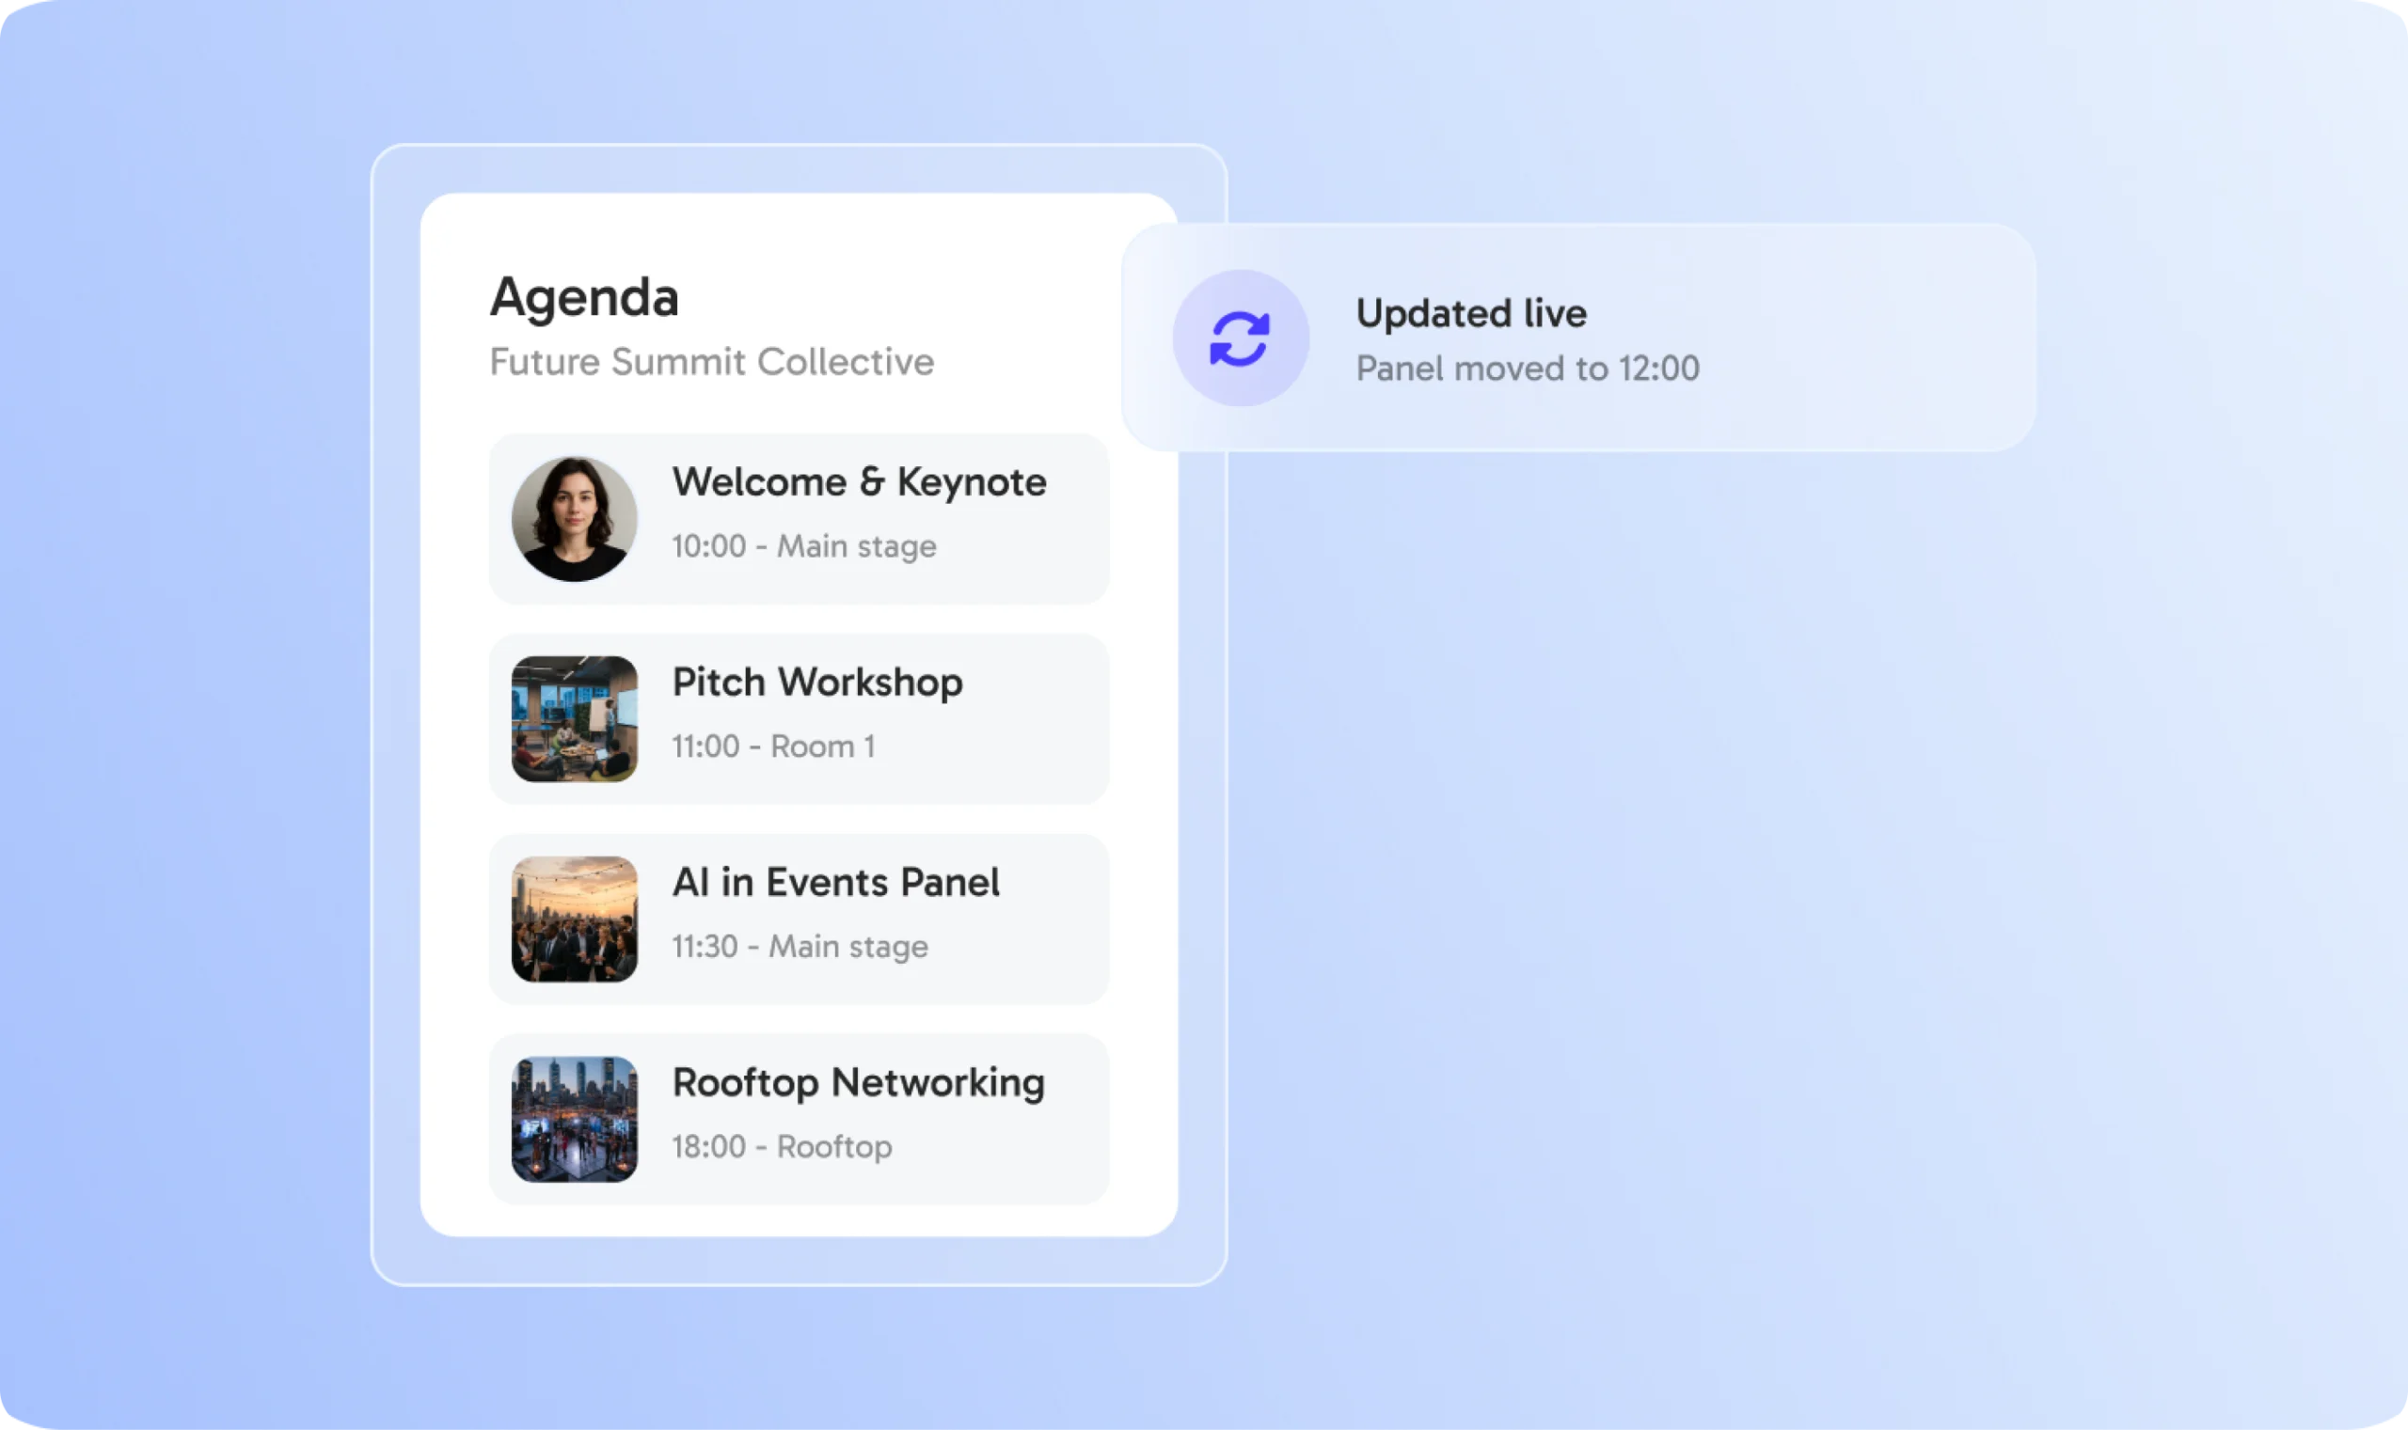
Task: Click the Future Summit Collective subtitle
Action: point(711,362)
